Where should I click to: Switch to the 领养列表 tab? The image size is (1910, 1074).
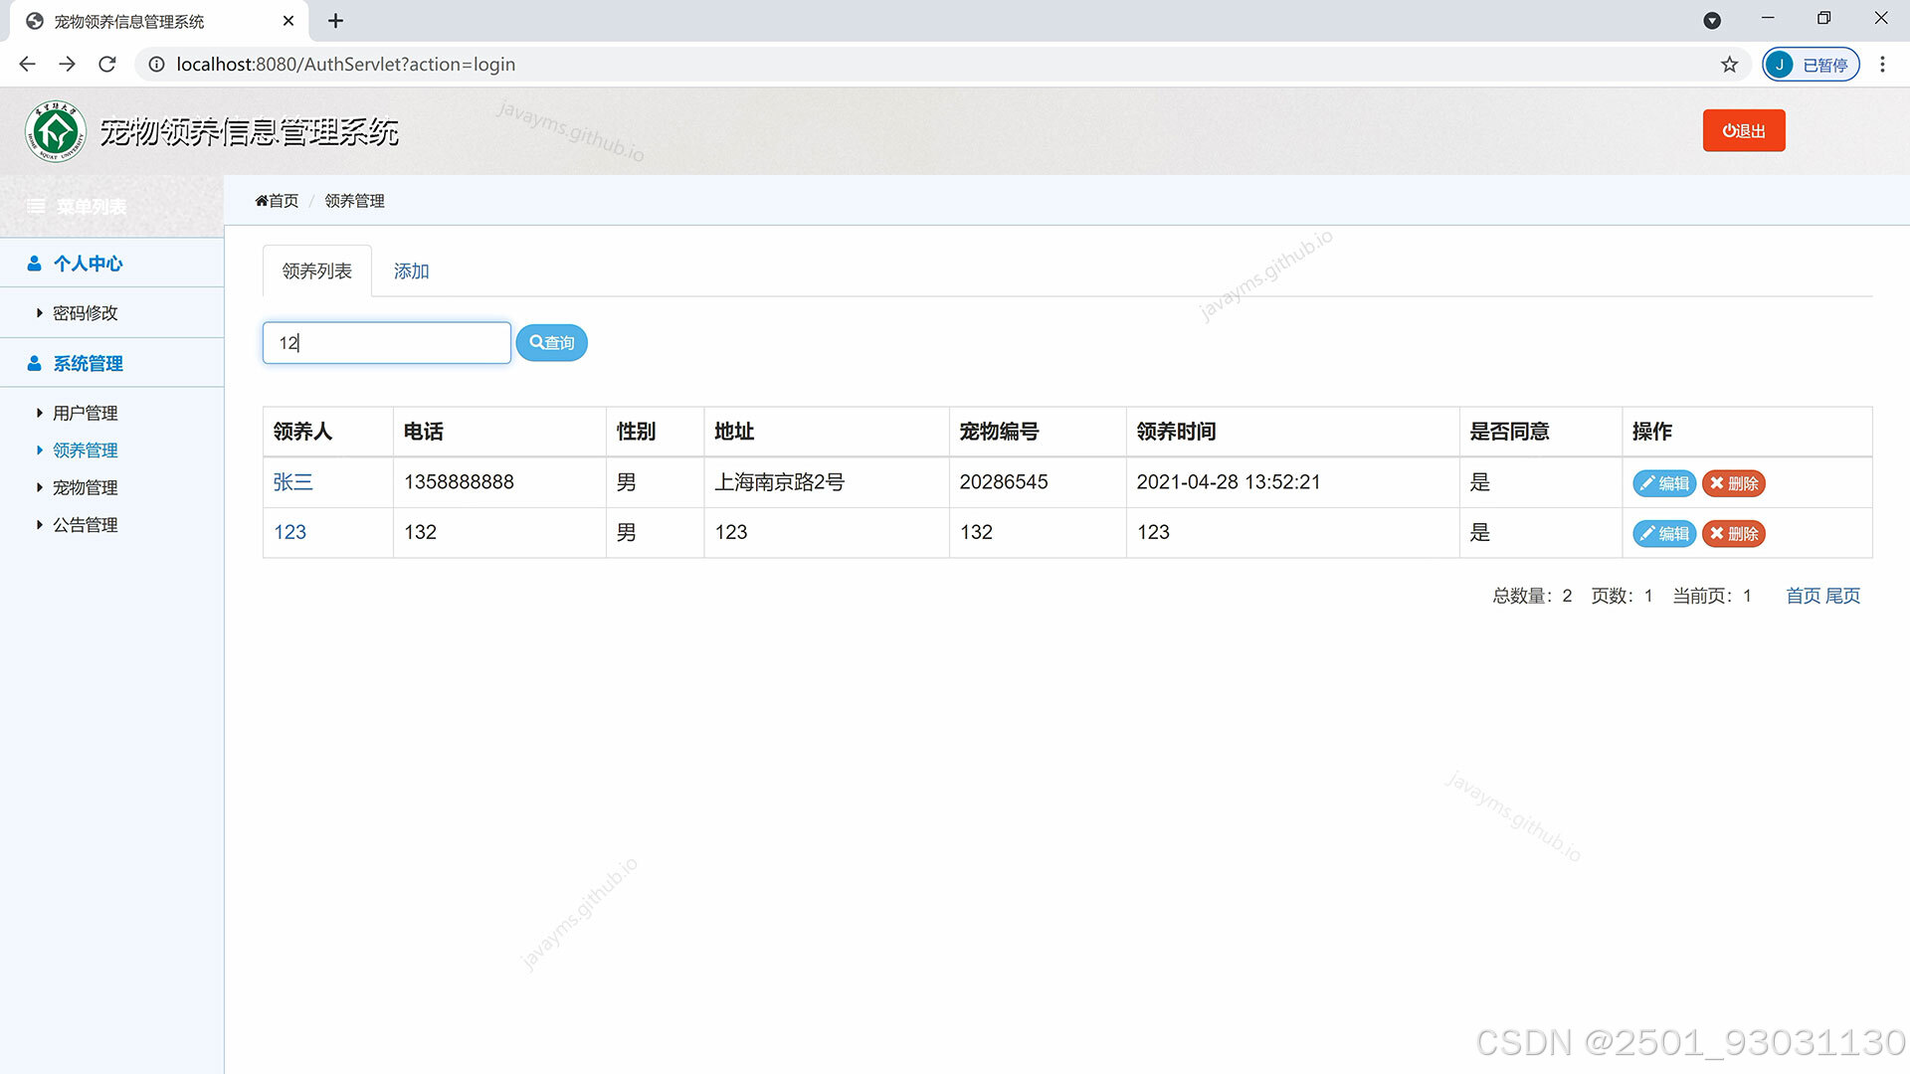tap(317, 271)
